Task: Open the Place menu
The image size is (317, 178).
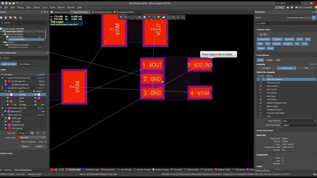Action: click(x=29, y=7)
